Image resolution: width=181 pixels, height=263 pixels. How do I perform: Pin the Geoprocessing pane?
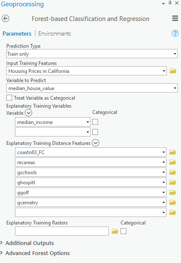tap(170, 3)
